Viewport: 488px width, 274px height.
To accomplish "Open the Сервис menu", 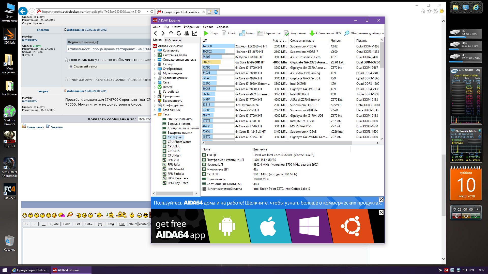I will (x=208, y=27).
